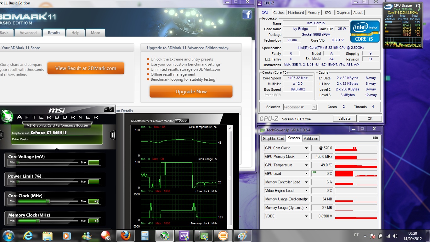Click the Intel Core i5 logo in CPU-Z
The height and width of the screenshot is (242, 430).
(x=365, y=32)
